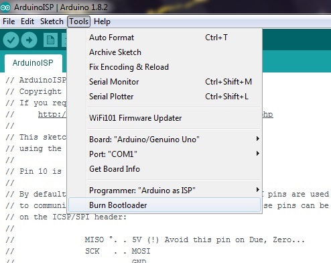Open Serial Monitor from menu
Screen dimensions: 331x263
click(164, 82)
